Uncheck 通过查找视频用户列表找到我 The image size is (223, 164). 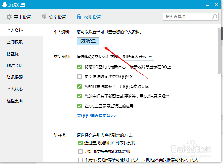[x=80, y=143]
